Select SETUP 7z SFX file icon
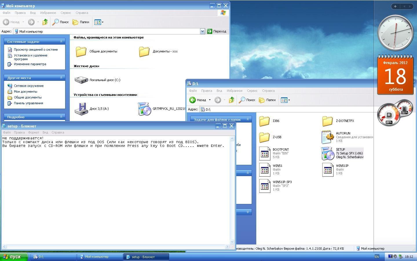417x261 pixels. (x=328, y=153)
